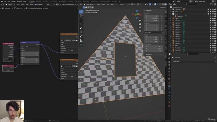Hide the Door collection via eye icon
Viewport: 217px width, 122px height.
[213, 14]
